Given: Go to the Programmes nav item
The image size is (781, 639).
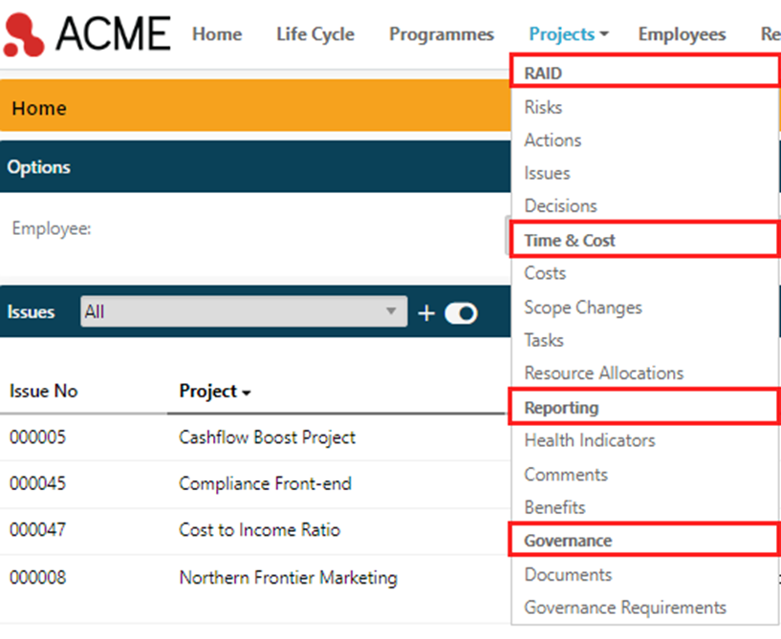Looking at the screenshot, I should (x=442, y=33).
